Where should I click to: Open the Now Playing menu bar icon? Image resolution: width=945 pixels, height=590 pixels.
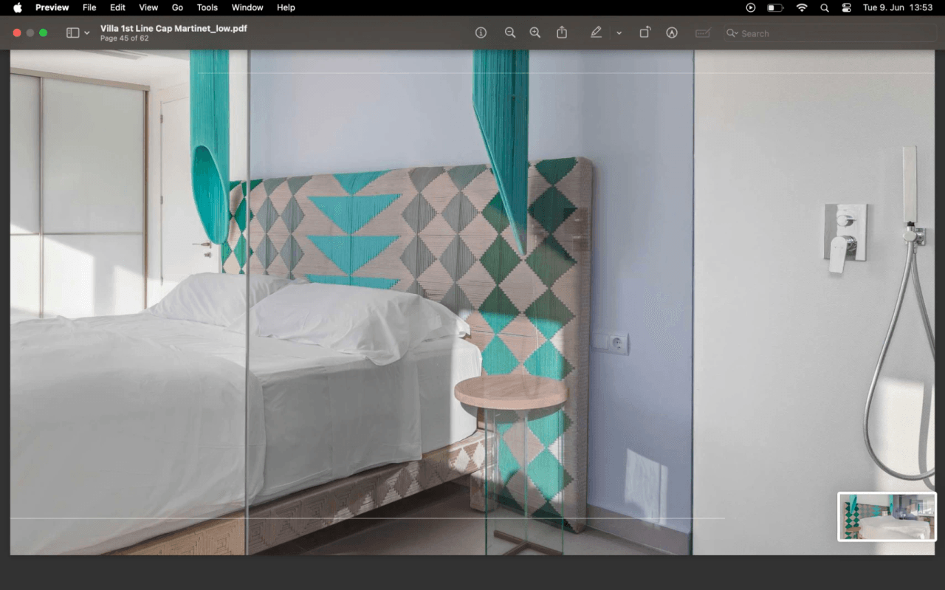(751, 7)
